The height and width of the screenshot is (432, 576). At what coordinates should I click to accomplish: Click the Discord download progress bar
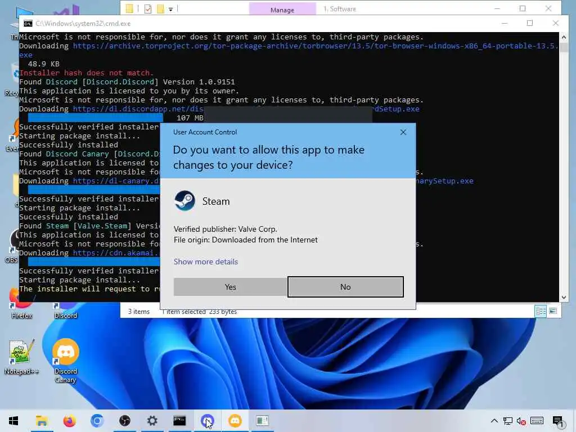(x=96, y=118)
